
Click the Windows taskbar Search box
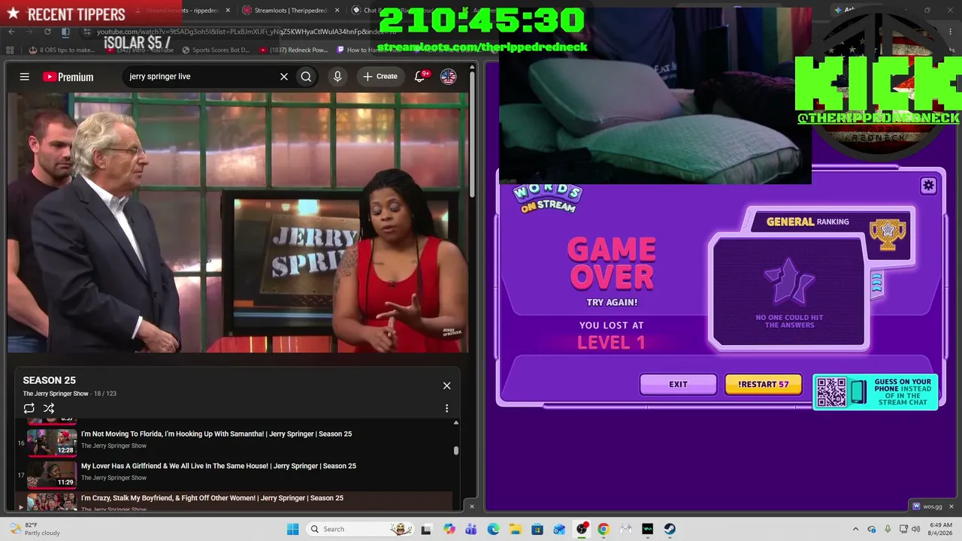pyautogui.click(x=358, y=529)
